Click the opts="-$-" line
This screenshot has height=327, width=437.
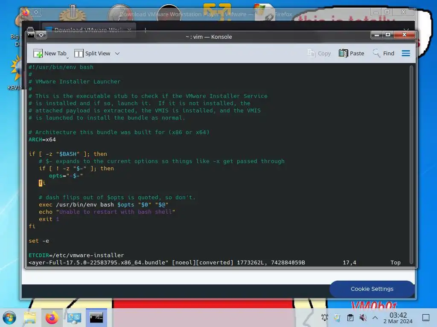66,176
